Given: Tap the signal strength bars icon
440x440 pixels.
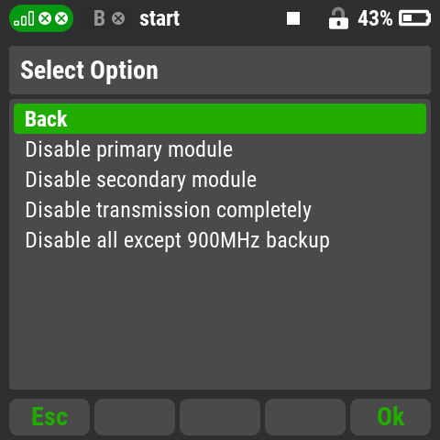Looking at the screenshot, I should tap(24, 18).
